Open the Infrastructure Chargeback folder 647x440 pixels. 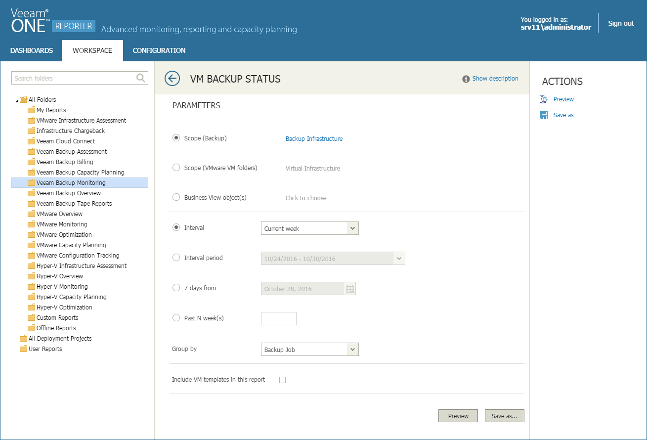(x=71, y=131)
